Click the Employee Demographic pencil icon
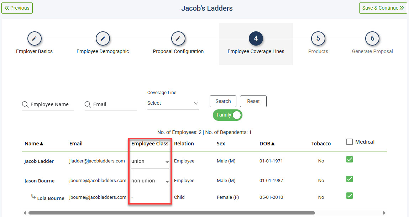 pos(103,38)
